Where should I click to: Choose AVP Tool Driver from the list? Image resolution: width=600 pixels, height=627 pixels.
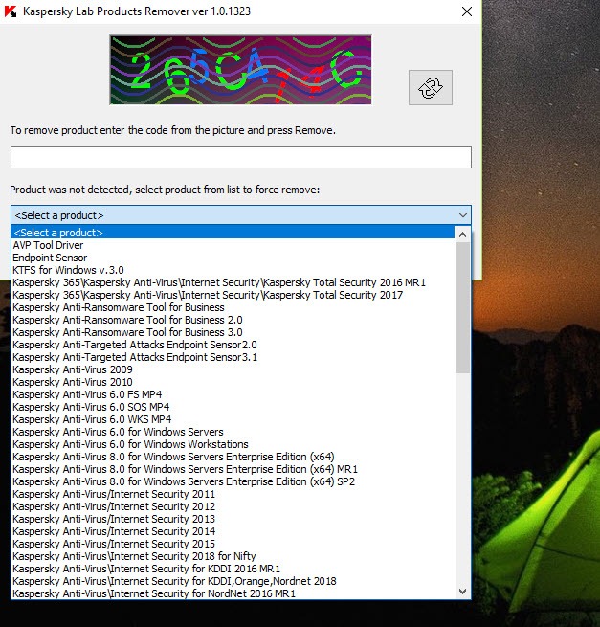(233, 245)
